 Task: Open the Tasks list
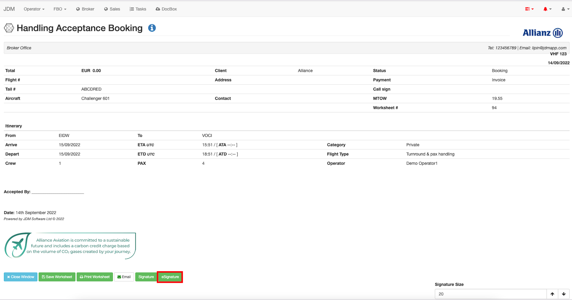pos(138,9)
